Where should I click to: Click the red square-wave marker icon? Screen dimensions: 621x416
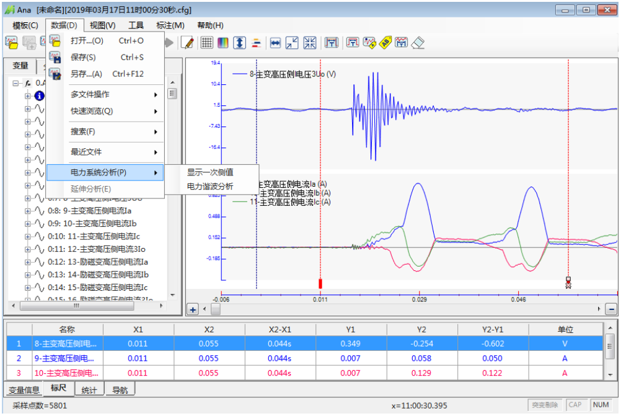[353, 42]
